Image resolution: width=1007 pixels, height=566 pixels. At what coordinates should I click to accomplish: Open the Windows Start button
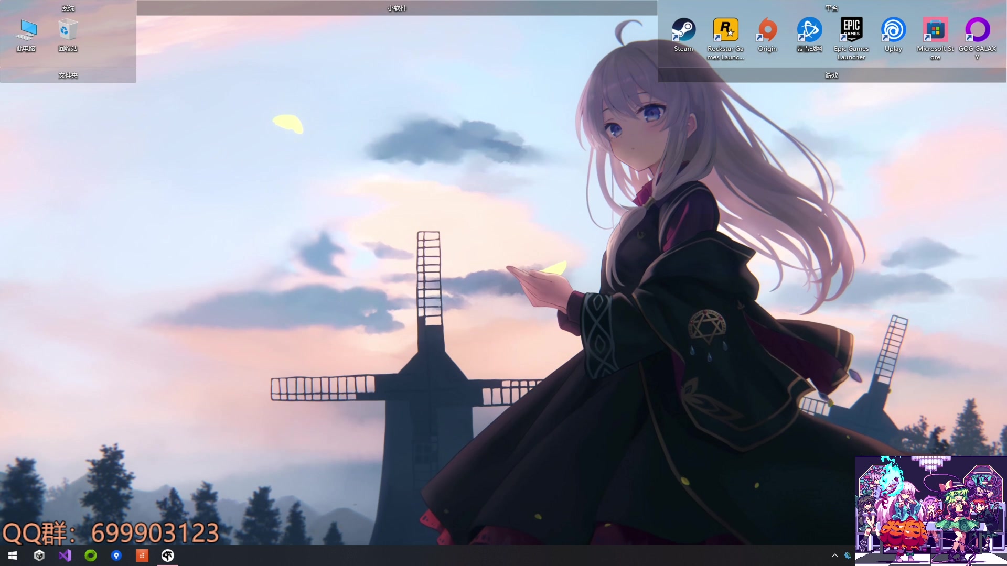(x=13, y=556)
